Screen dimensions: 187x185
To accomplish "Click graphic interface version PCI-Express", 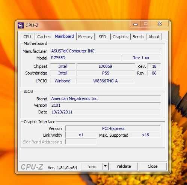I will point(113,128).
